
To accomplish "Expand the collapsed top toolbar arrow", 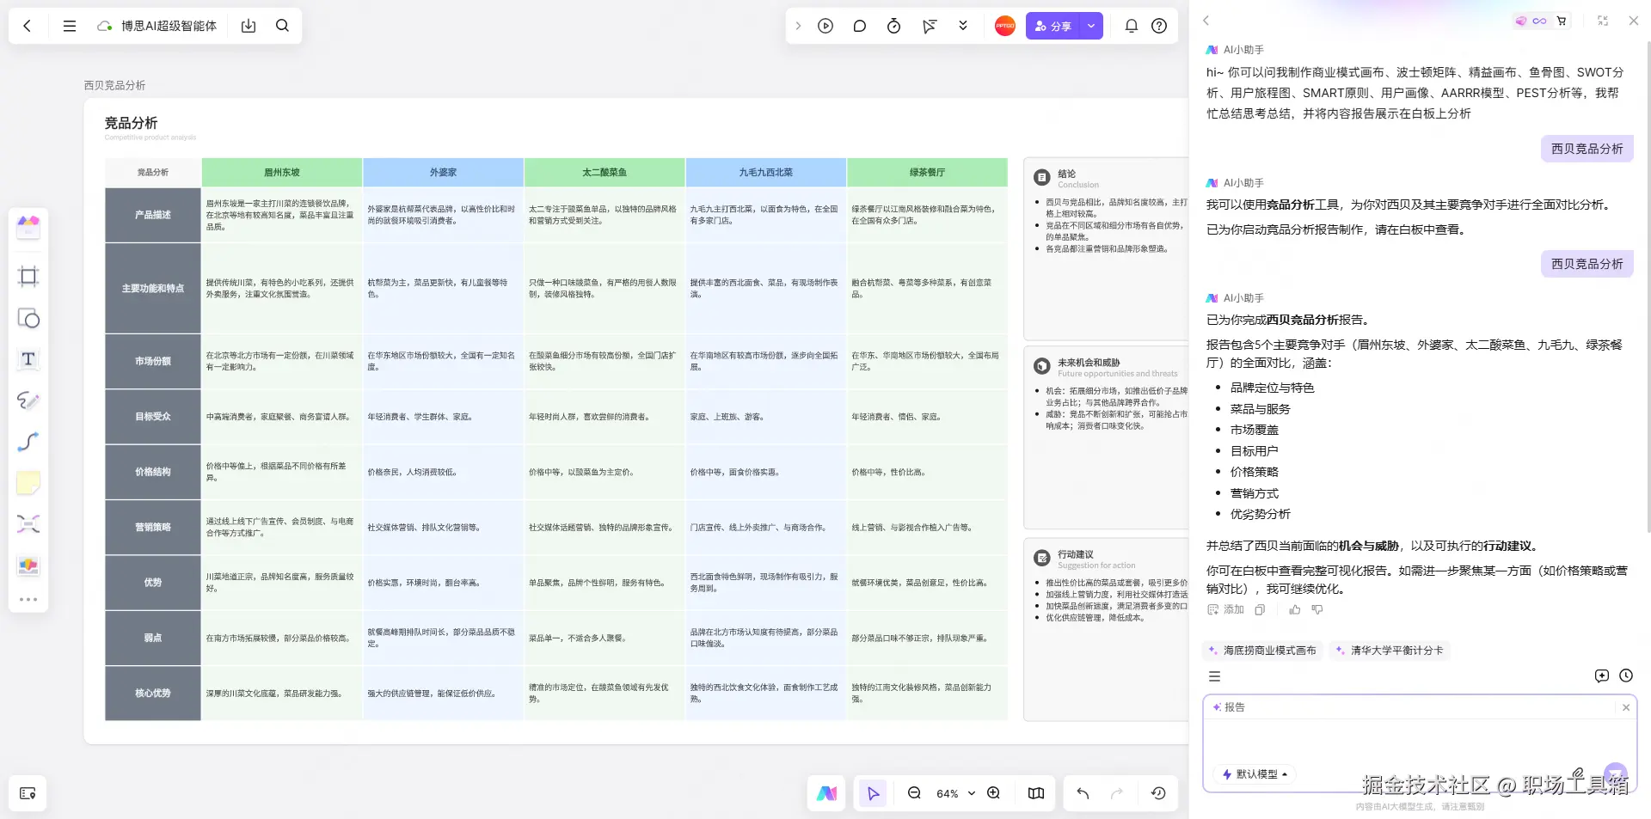I will tap(798, 26).
